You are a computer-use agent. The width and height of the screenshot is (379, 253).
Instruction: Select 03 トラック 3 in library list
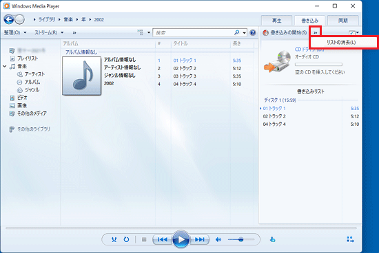coord(185,76)
